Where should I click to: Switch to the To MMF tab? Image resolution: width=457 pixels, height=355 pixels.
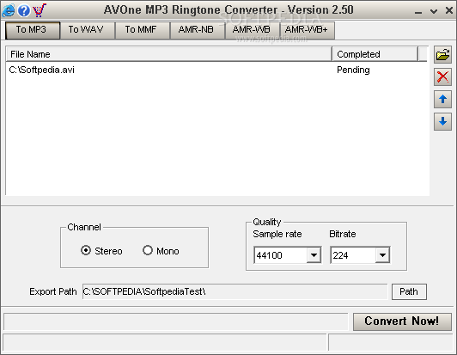[x=143, y=30]
